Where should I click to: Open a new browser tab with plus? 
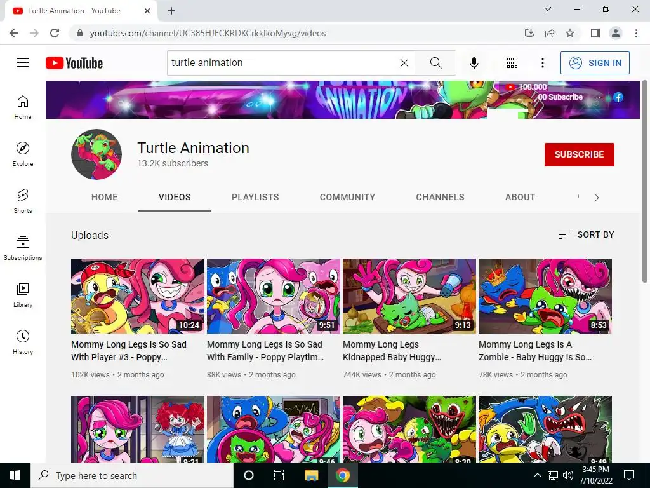pyautogui.click(x=171, y=11)
